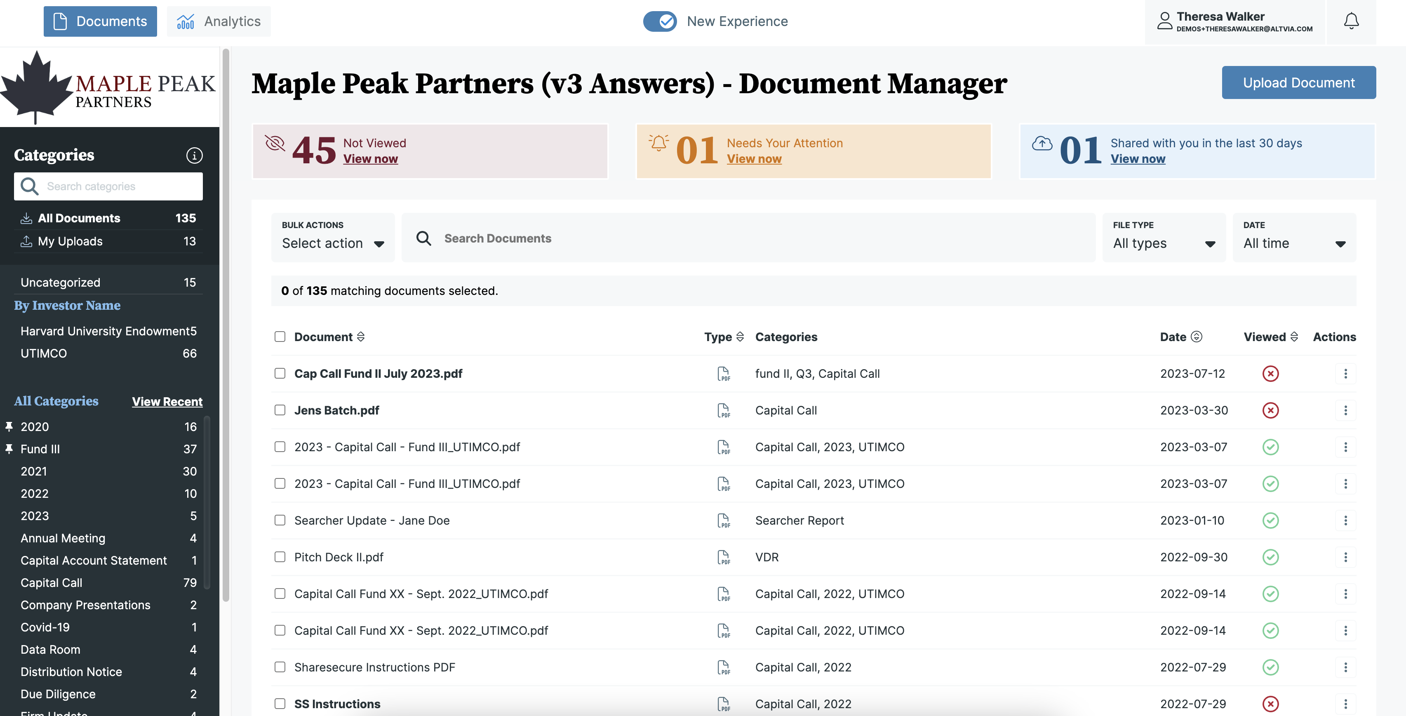Click the Maple Peak Partners logo

[x=108, y=87]
